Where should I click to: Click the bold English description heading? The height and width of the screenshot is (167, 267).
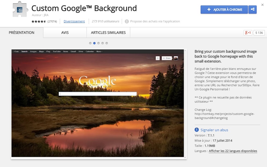(x=226, y=56)
